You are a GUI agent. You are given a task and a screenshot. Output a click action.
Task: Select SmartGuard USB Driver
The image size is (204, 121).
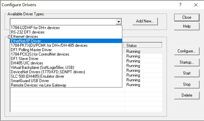(x=30, y=81)
